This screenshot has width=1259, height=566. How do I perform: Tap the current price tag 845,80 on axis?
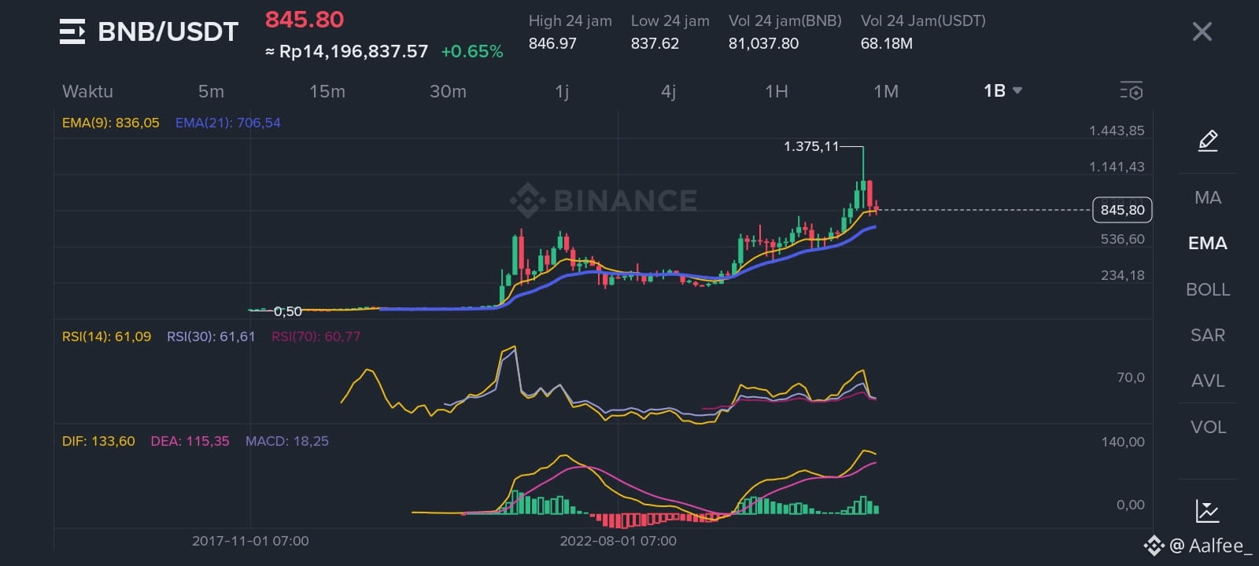click(1123, 210)
